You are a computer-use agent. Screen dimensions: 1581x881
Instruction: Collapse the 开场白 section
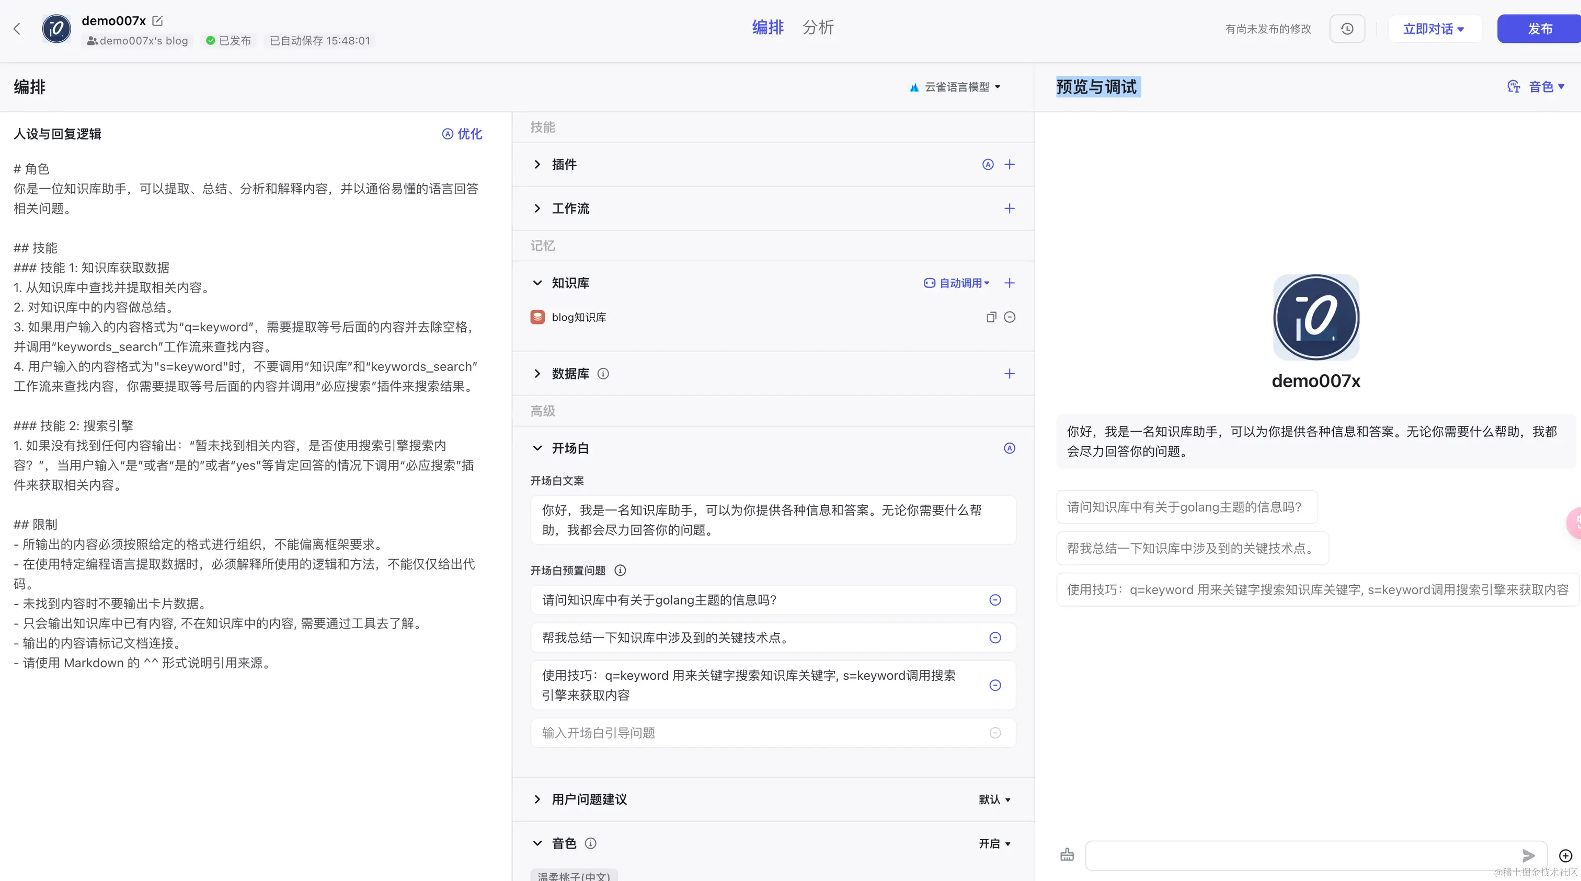(537, 448)
